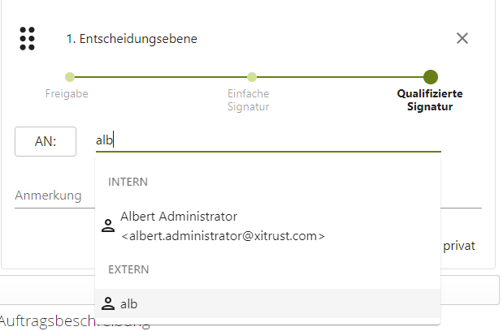
Task: Click the INTERN group header
Action: coord(128,182)
